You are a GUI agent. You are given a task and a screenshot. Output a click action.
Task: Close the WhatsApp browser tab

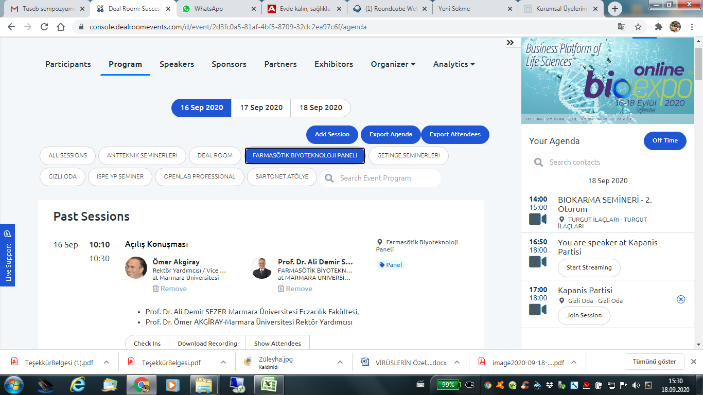pos(253,9)
